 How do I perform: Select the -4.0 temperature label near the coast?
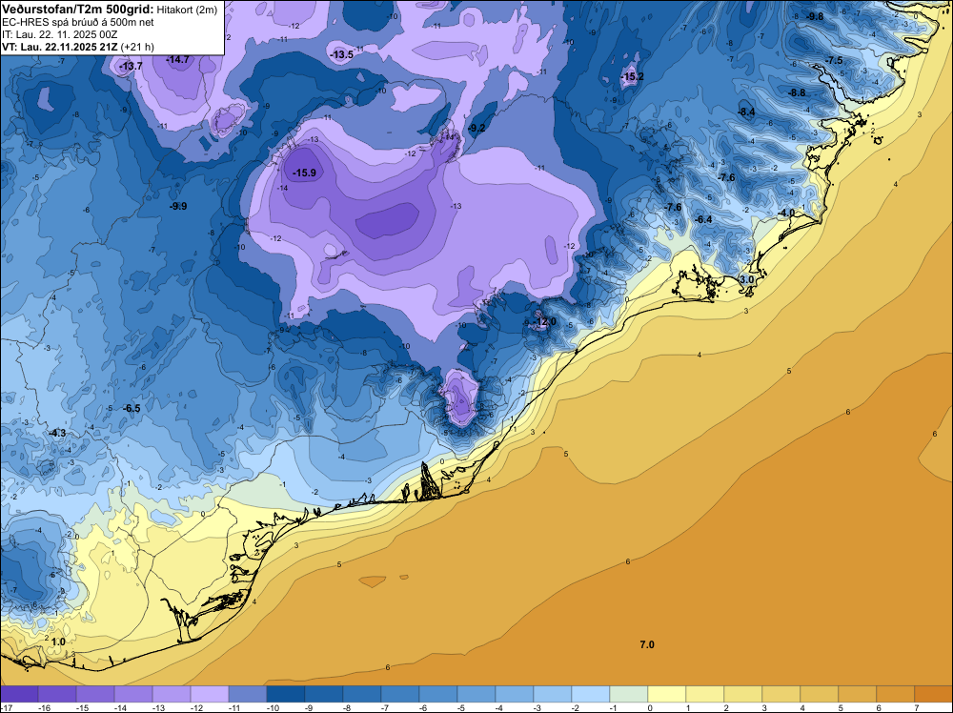tap(786, 213)
